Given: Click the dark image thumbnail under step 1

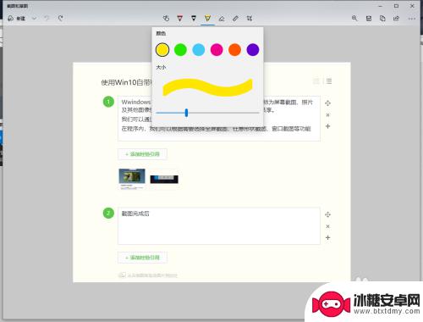Looking at the screenshot, I should tap(164, 179).
